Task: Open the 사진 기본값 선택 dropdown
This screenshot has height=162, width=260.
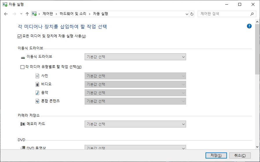Action: click(x=135, y=76)
